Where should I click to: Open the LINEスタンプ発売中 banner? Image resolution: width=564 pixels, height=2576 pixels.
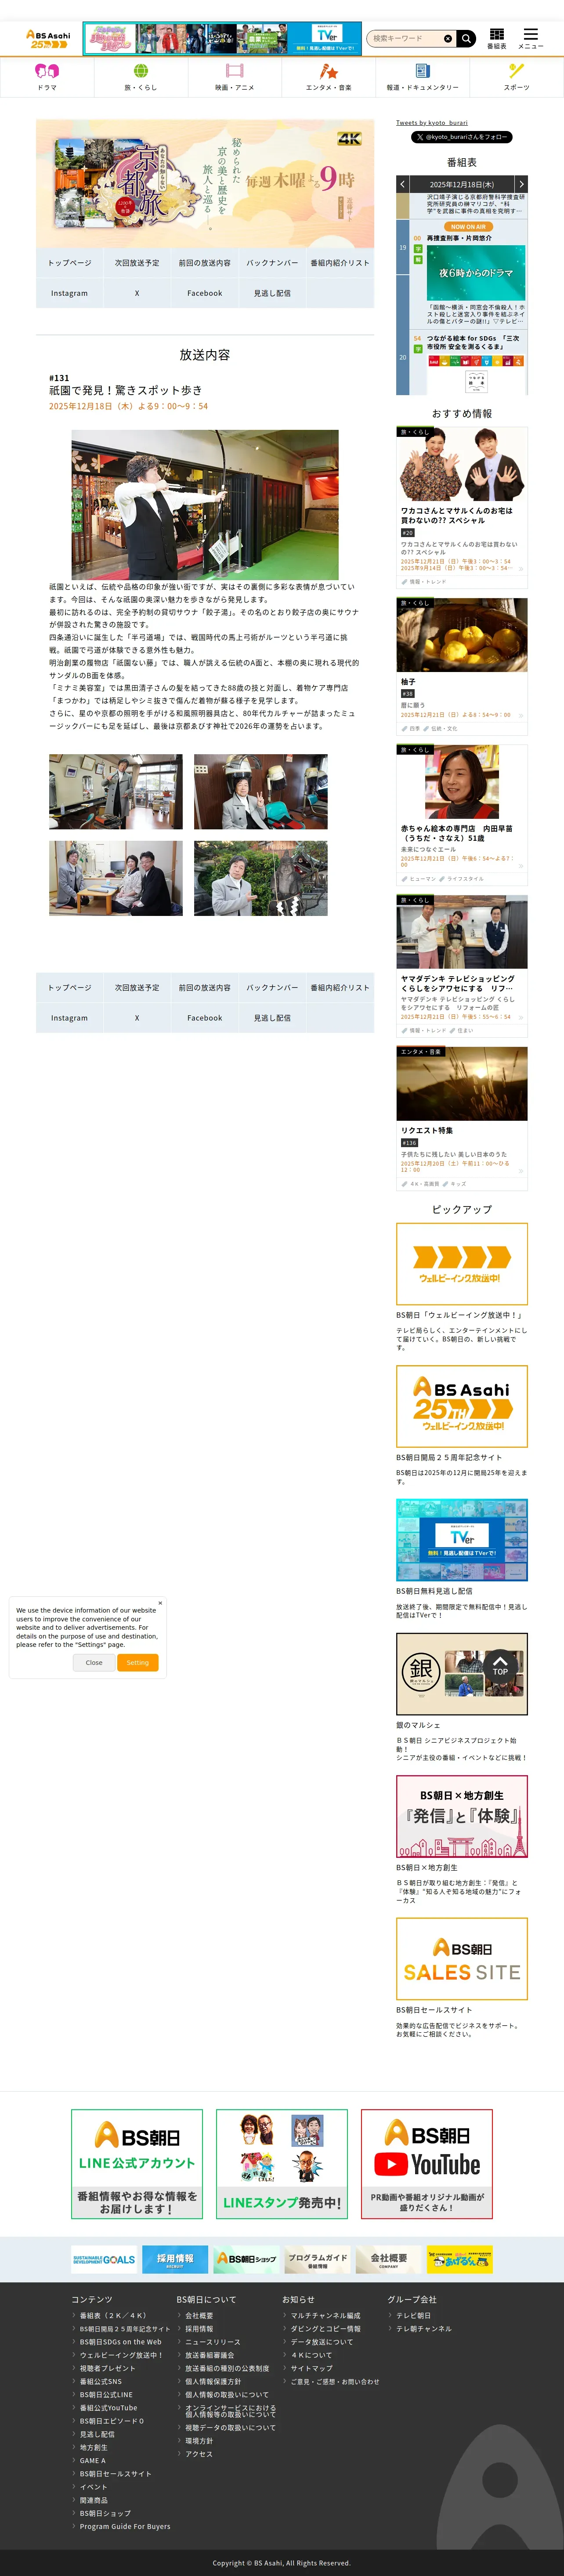282,2164
